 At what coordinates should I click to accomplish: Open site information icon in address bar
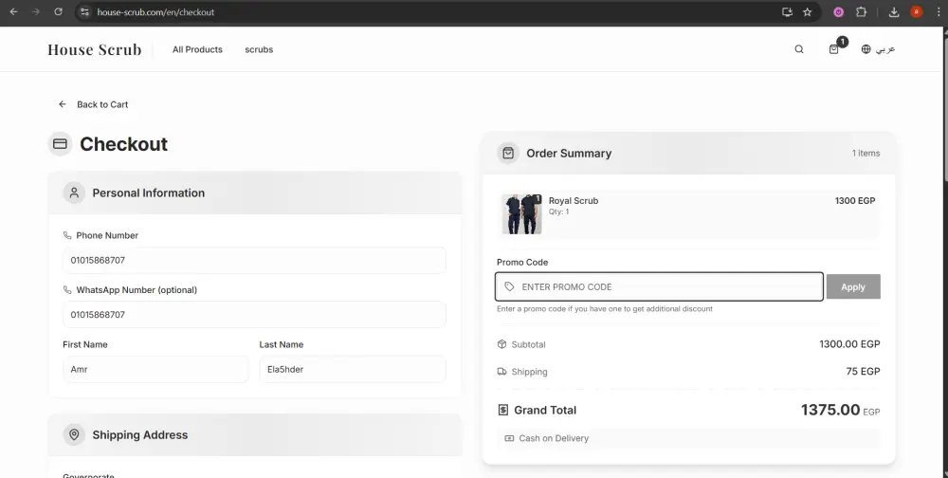pos(84,11)
